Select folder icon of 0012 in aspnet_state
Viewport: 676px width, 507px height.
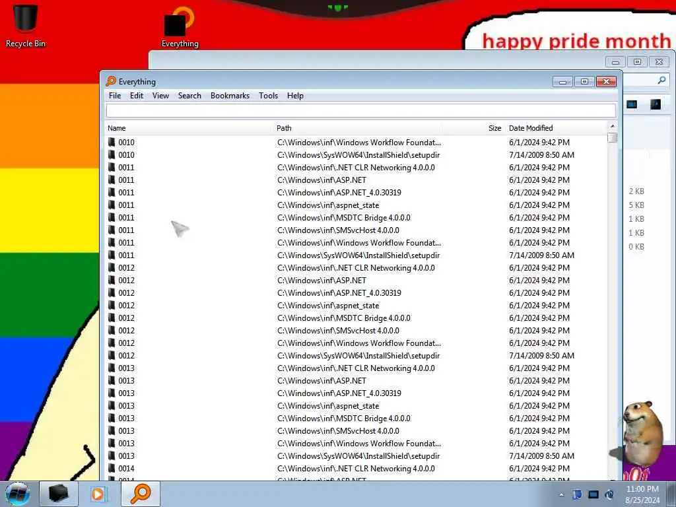pos(112,305)
